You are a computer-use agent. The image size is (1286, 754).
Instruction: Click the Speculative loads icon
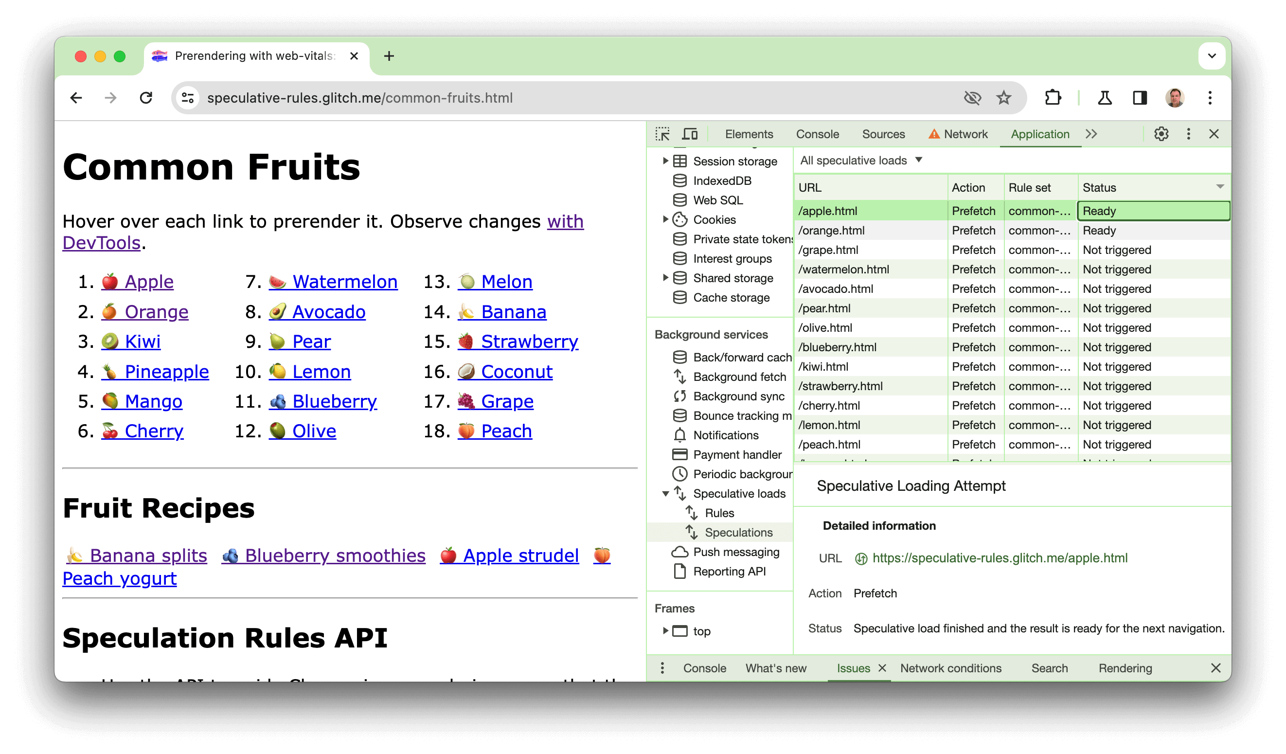click(x=679, y=494)
